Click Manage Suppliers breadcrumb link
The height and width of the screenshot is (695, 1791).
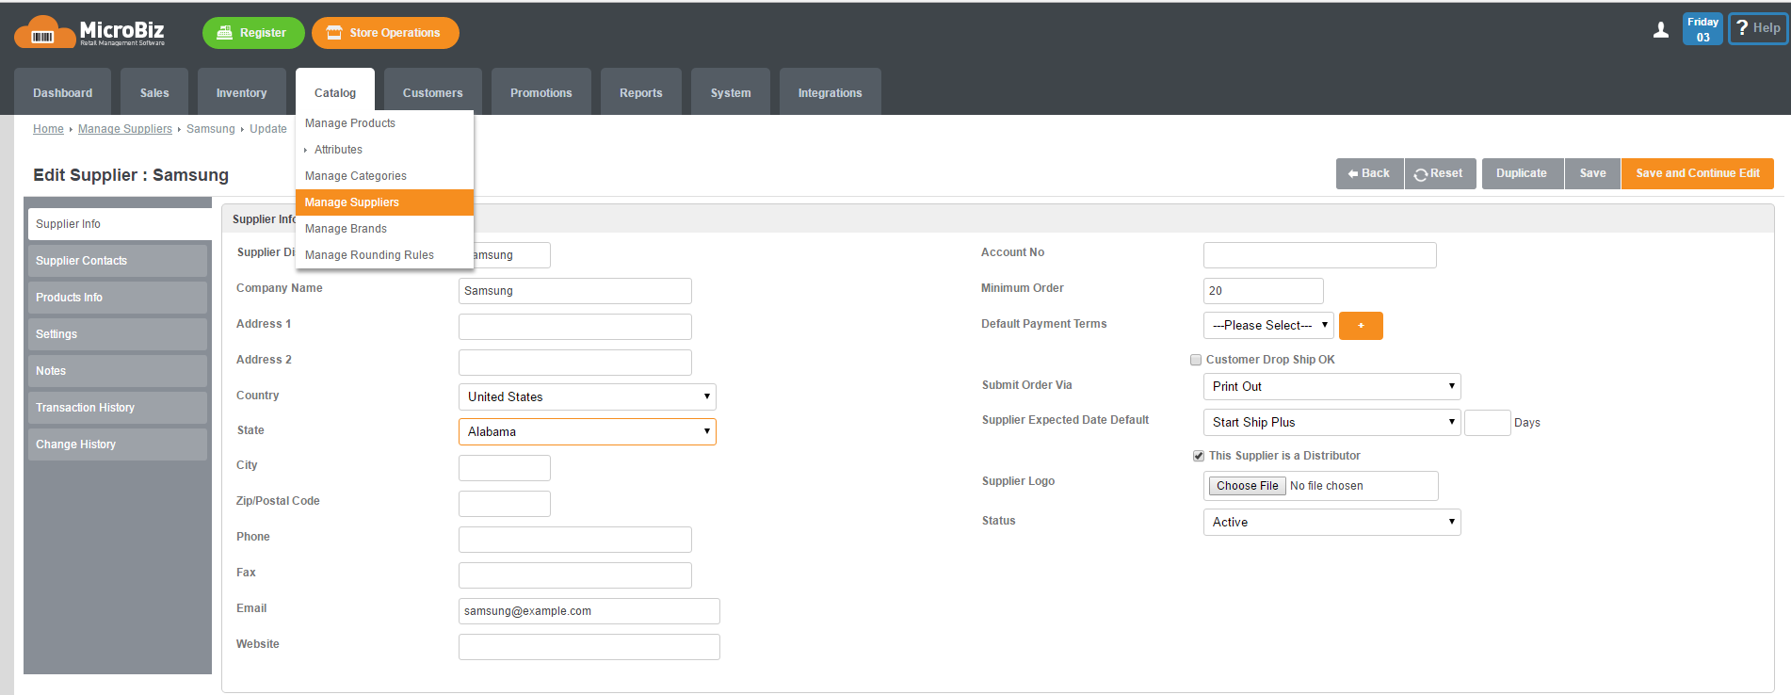[x=125, y=129]
